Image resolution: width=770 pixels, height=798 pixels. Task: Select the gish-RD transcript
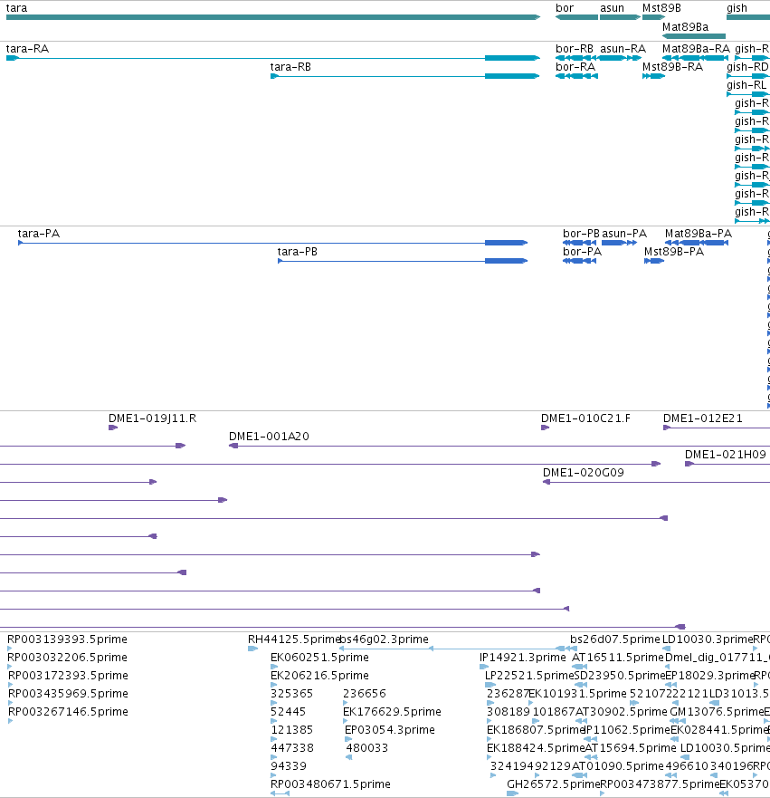pos(748,76)
